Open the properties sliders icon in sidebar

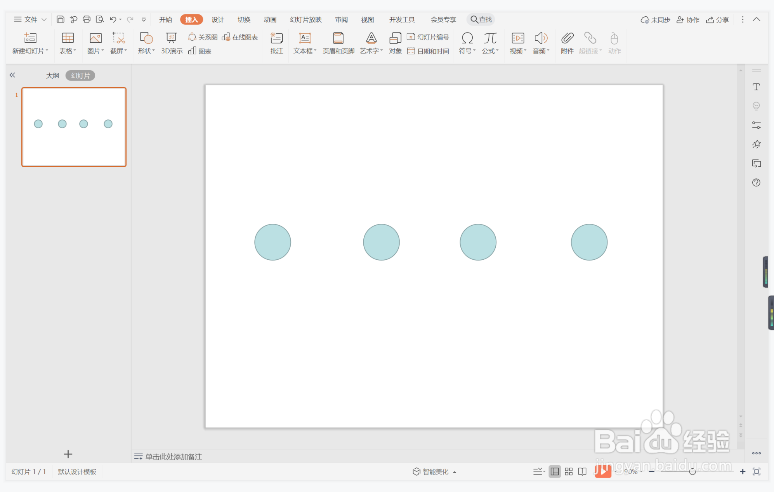(756, 125)
